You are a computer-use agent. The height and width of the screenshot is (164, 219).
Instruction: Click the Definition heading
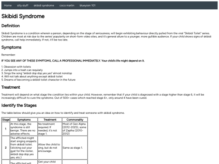point(11,26)
